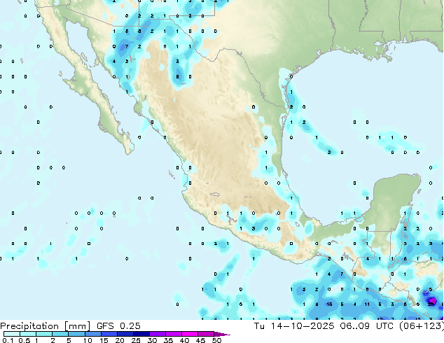Select the 20–25 mm legend color swatch
Viewport: 444px width, 343px height.
[x=125, y=334]
